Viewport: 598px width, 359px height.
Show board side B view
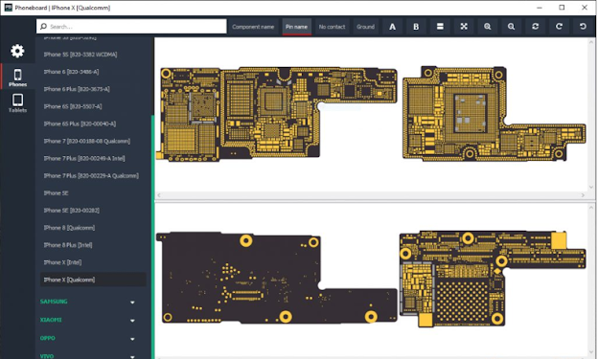(x=416, y=27)
